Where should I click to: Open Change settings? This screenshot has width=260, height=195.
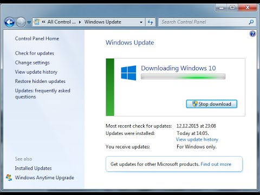click(x=32, y=62)
